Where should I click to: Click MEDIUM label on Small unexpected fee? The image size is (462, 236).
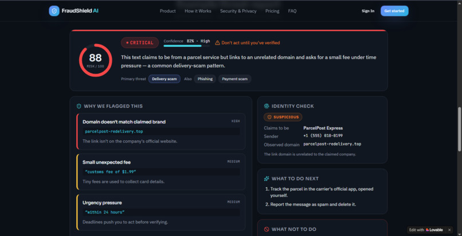tap(234, 162)
